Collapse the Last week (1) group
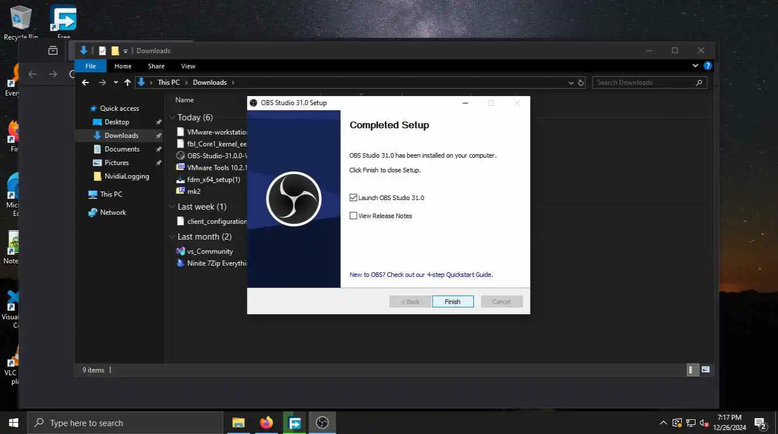 point(172,207)
